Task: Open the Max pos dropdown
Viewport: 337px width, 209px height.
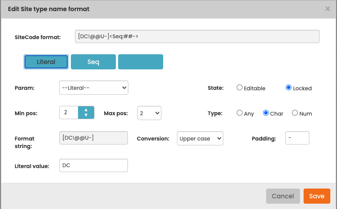Action: click(x=149, y=113)
